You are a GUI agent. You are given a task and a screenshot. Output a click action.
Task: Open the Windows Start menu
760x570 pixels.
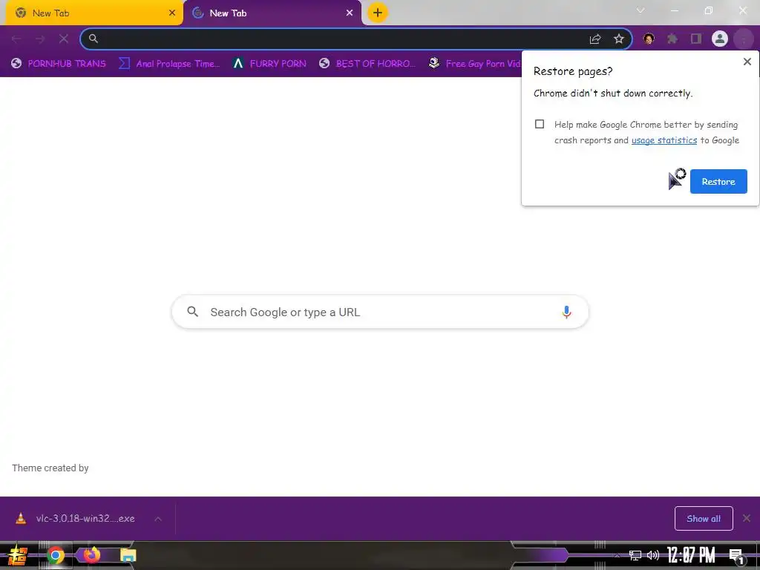(x=18, y=555)
